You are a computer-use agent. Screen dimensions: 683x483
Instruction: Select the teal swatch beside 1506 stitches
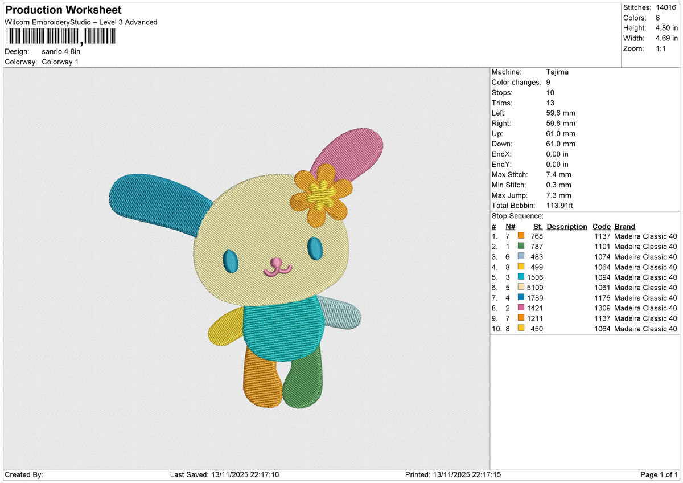click(521, 277)
